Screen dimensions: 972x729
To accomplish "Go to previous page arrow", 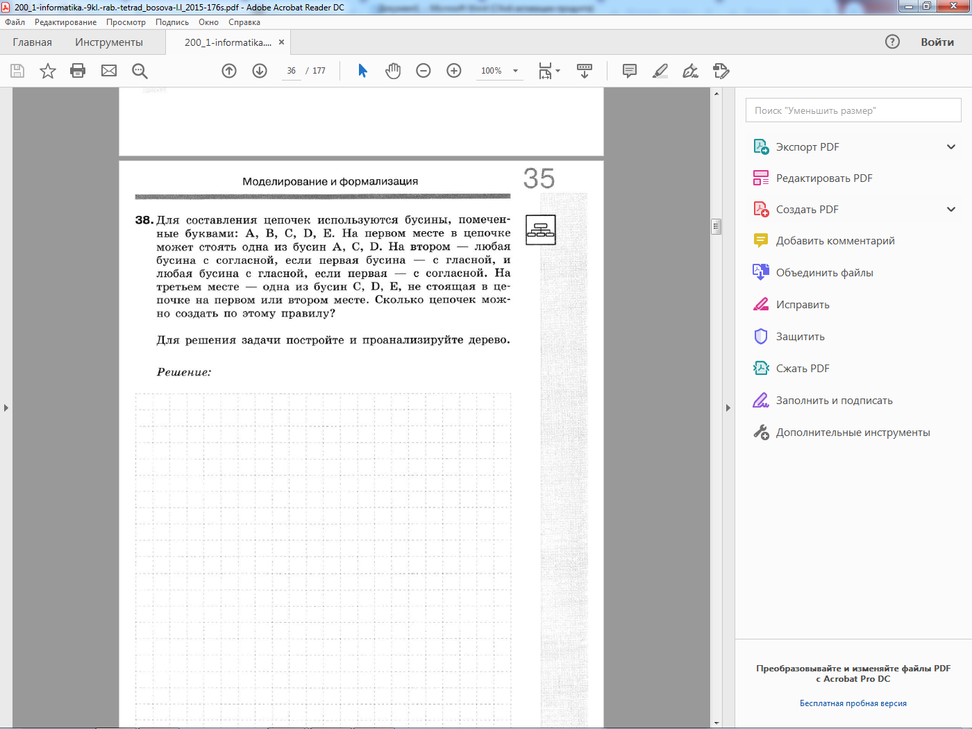I will tap(229, 71).
